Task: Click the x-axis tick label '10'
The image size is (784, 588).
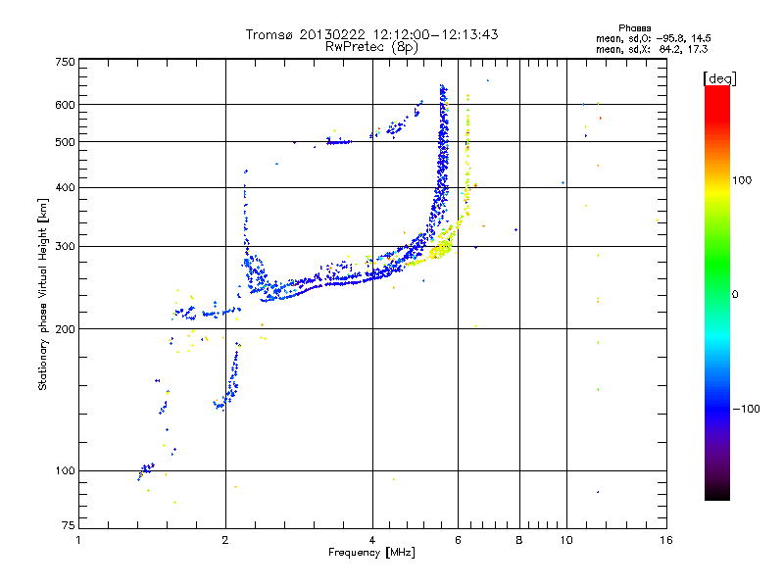Action: (x=566, y=540)
